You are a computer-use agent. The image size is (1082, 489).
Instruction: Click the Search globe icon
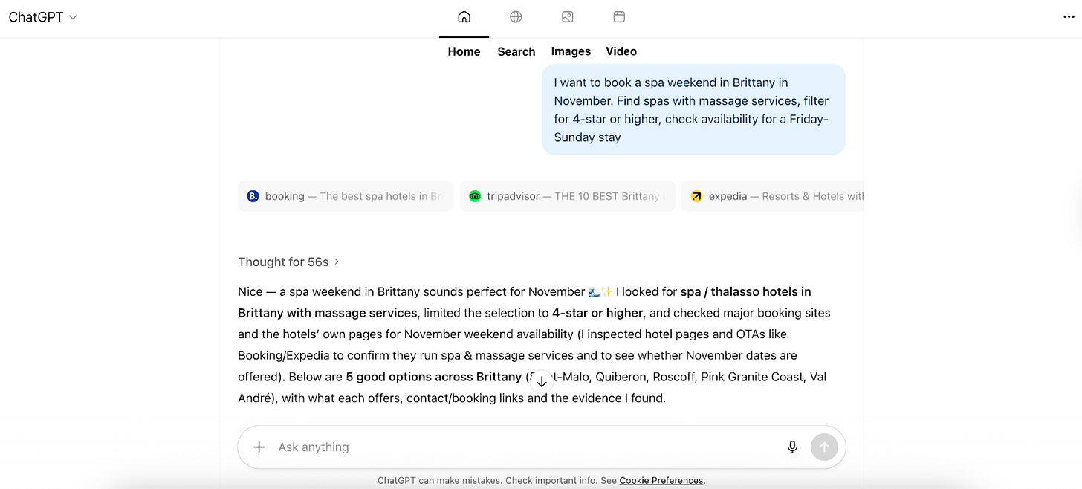coord(516,17)
